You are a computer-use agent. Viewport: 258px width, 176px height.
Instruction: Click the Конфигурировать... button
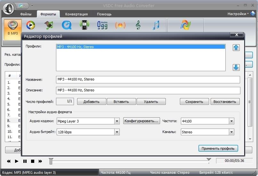(141, 121)
